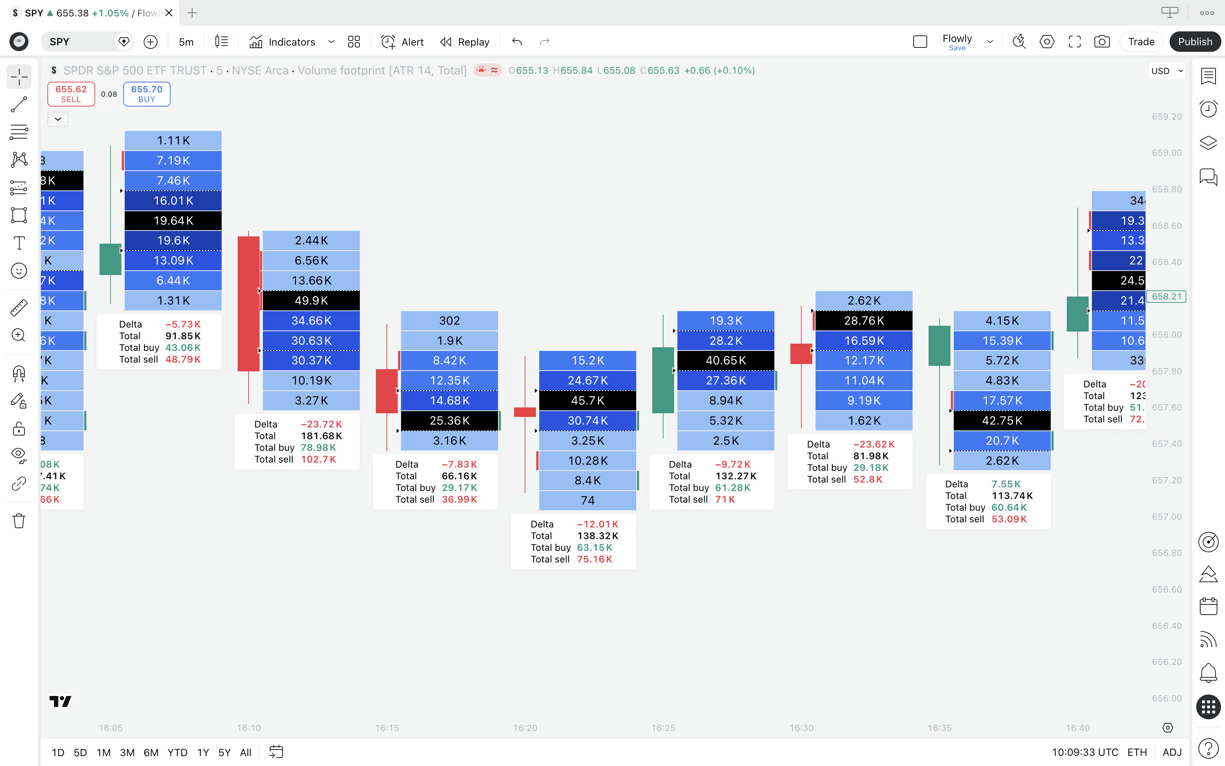Viewport: 1225px width, 766px height.
Task: Toggle the ETH extended hours session
Action: click(1137, 752)
